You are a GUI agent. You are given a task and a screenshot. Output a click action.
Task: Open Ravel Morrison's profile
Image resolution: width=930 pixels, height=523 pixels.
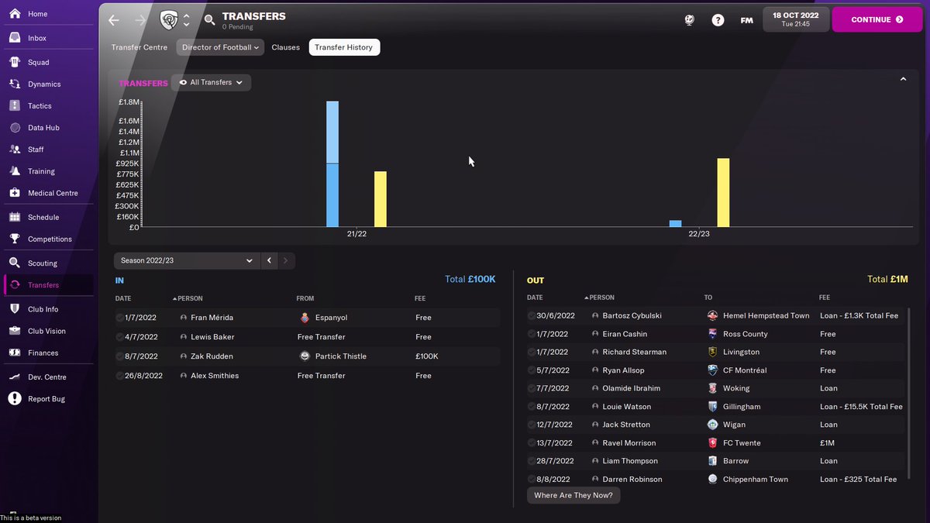[x=629, y=443]
